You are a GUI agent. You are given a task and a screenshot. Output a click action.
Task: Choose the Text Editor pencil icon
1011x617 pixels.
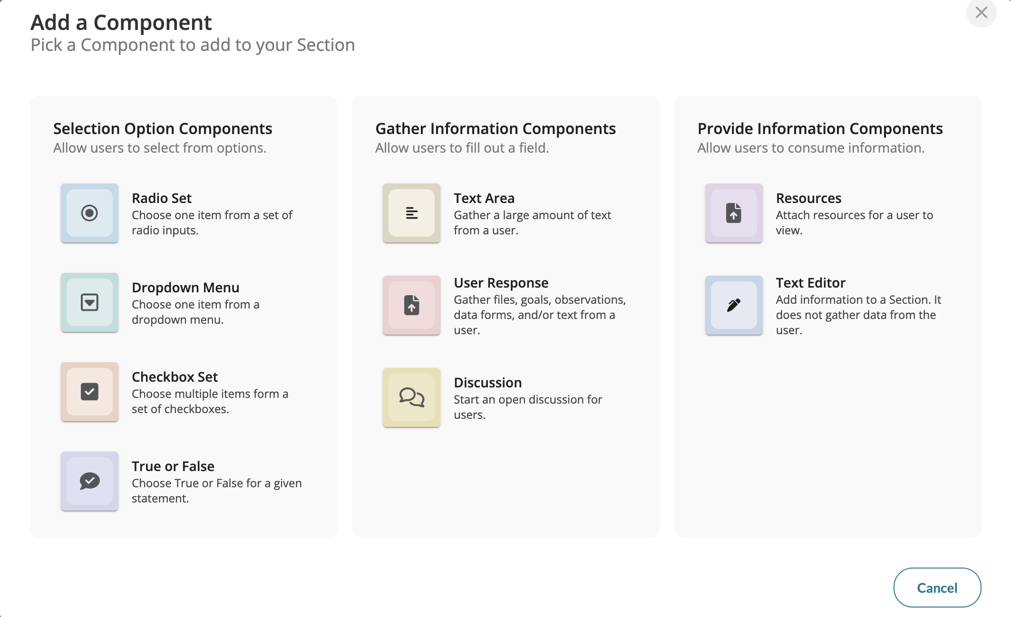pos(734,305)
